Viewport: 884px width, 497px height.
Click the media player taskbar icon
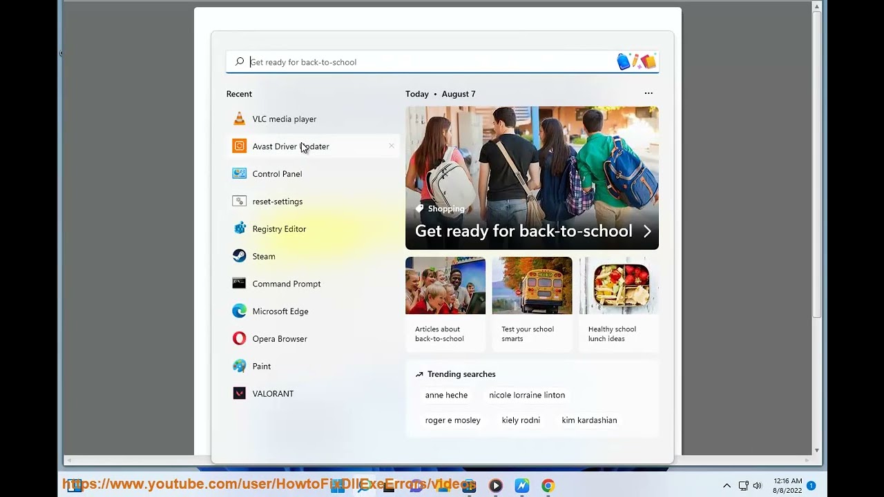495,486
